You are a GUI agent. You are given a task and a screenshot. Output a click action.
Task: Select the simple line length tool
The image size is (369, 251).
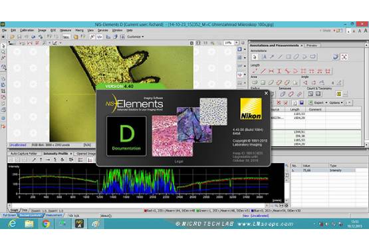(263, 71)
